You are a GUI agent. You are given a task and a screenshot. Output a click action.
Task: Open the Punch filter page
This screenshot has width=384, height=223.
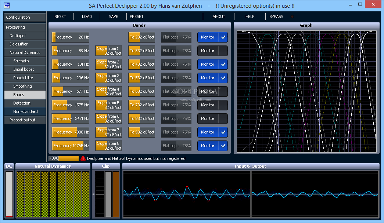tap(25, 78)
